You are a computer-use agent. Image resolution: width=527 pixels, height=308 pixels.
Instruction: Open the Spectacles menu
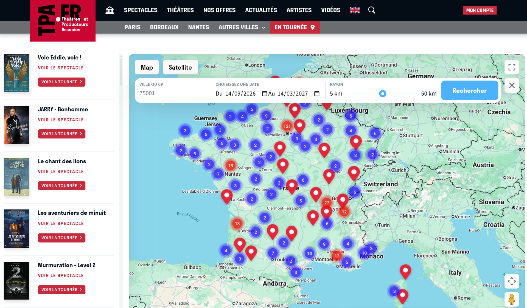tap(141, 10)
